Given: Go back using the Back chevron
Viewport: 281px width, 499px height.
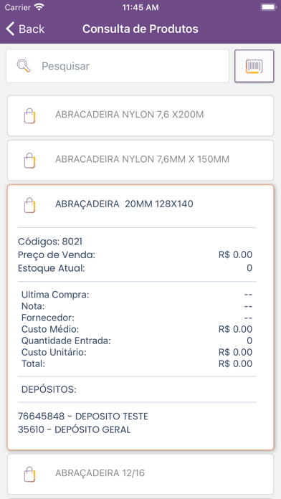Looking at the screenshot, I should (x=10, y=29).
